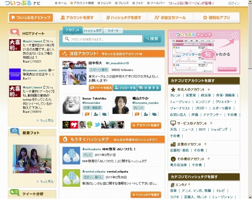Open the ついっぷるトレンド banner
The height and width of the screenshot is (199, 252).
[204, 52]
